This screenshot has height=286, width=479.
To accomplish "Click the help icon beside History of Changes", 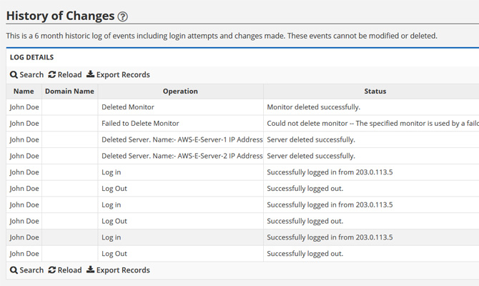I will [123, 16].
